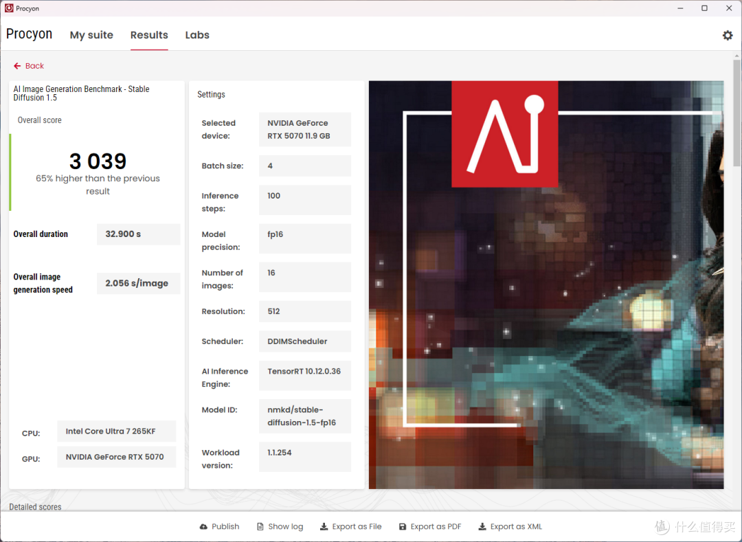Click the Export as File download icon
The width and height of the screenshot is (742, 542).
click(324, 526)
